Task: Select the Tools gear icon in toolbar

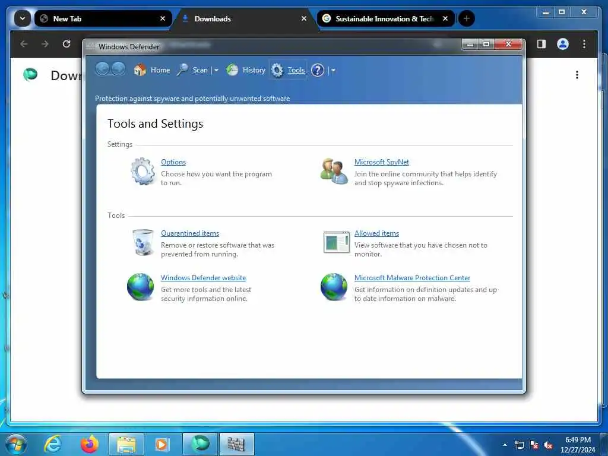Action: pyautogui.click(x=277, y=70)
